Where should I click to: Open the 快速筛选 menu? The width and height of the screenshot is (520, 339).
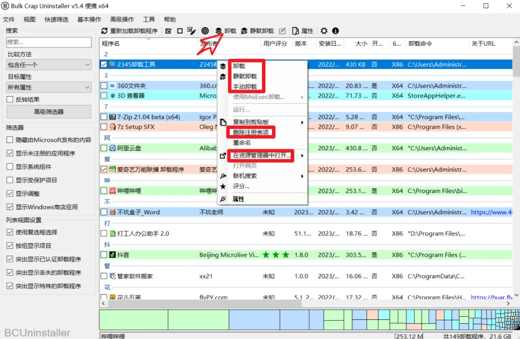[56, 19]
